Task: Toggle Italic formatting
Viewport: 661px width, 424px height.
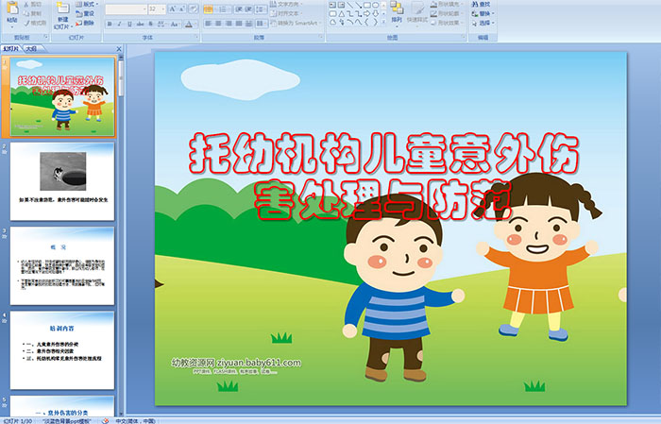Action: click(119, 24)
